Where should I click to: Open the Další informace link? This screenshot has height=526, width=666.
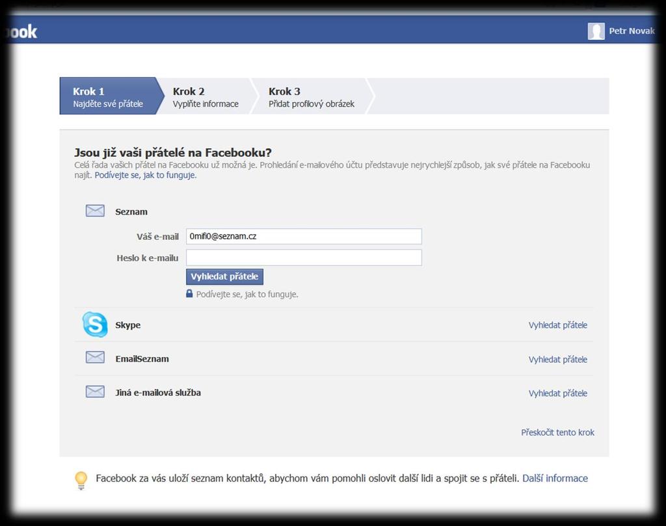click(555, 479)
